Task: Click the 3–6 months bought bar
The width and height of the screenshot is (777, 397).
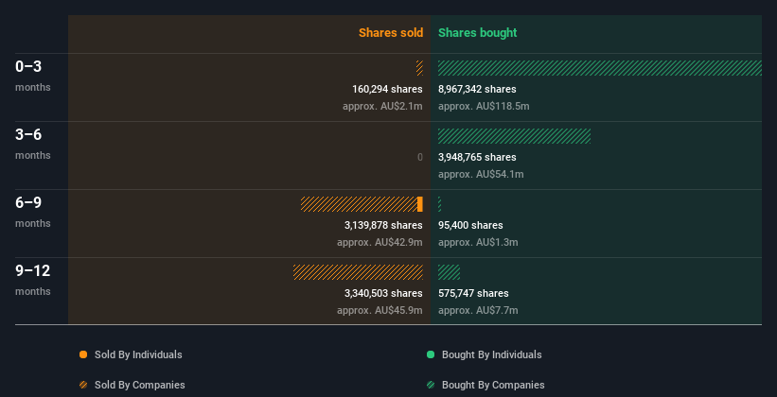Action: 514,136
